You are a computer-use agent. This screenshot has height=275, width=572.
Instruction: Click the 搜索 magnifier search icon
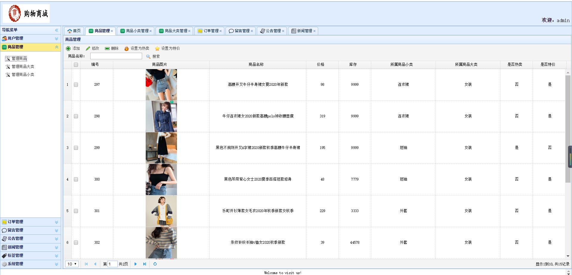148,57
